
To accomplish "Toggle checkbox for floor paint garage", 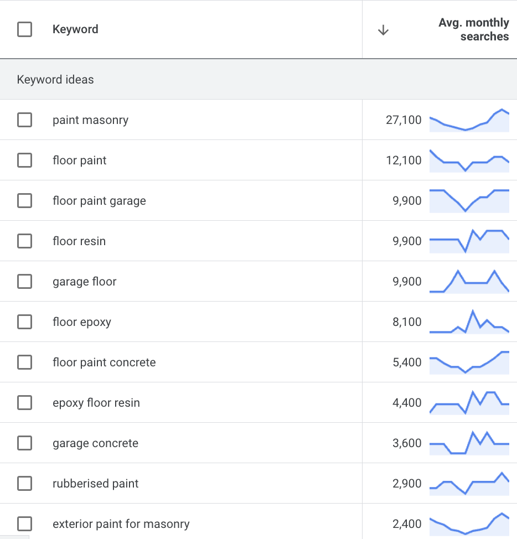I will click(x=24, y=201).
